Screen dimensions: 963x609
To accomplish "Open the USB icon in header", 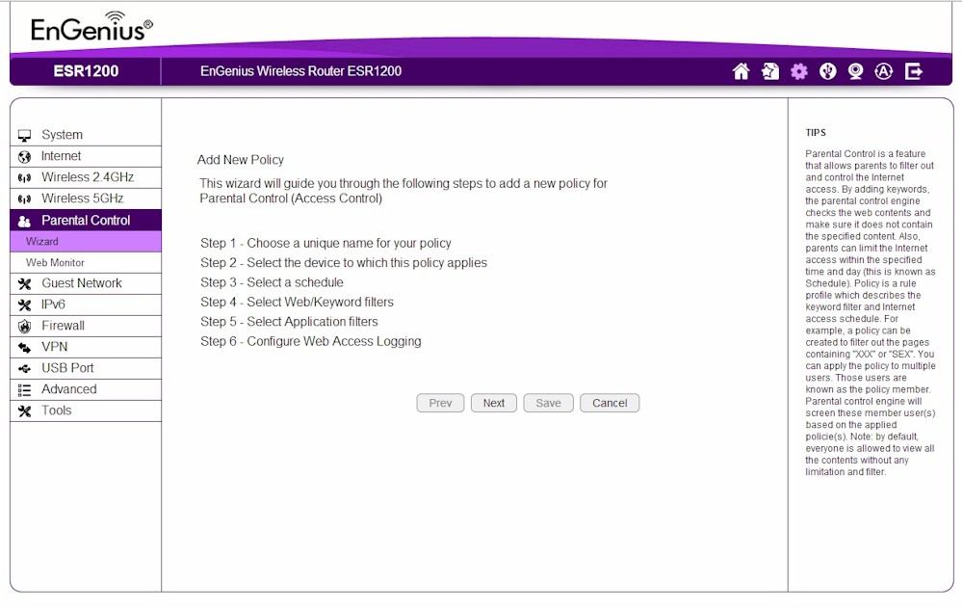I will (x=827, y=71).
